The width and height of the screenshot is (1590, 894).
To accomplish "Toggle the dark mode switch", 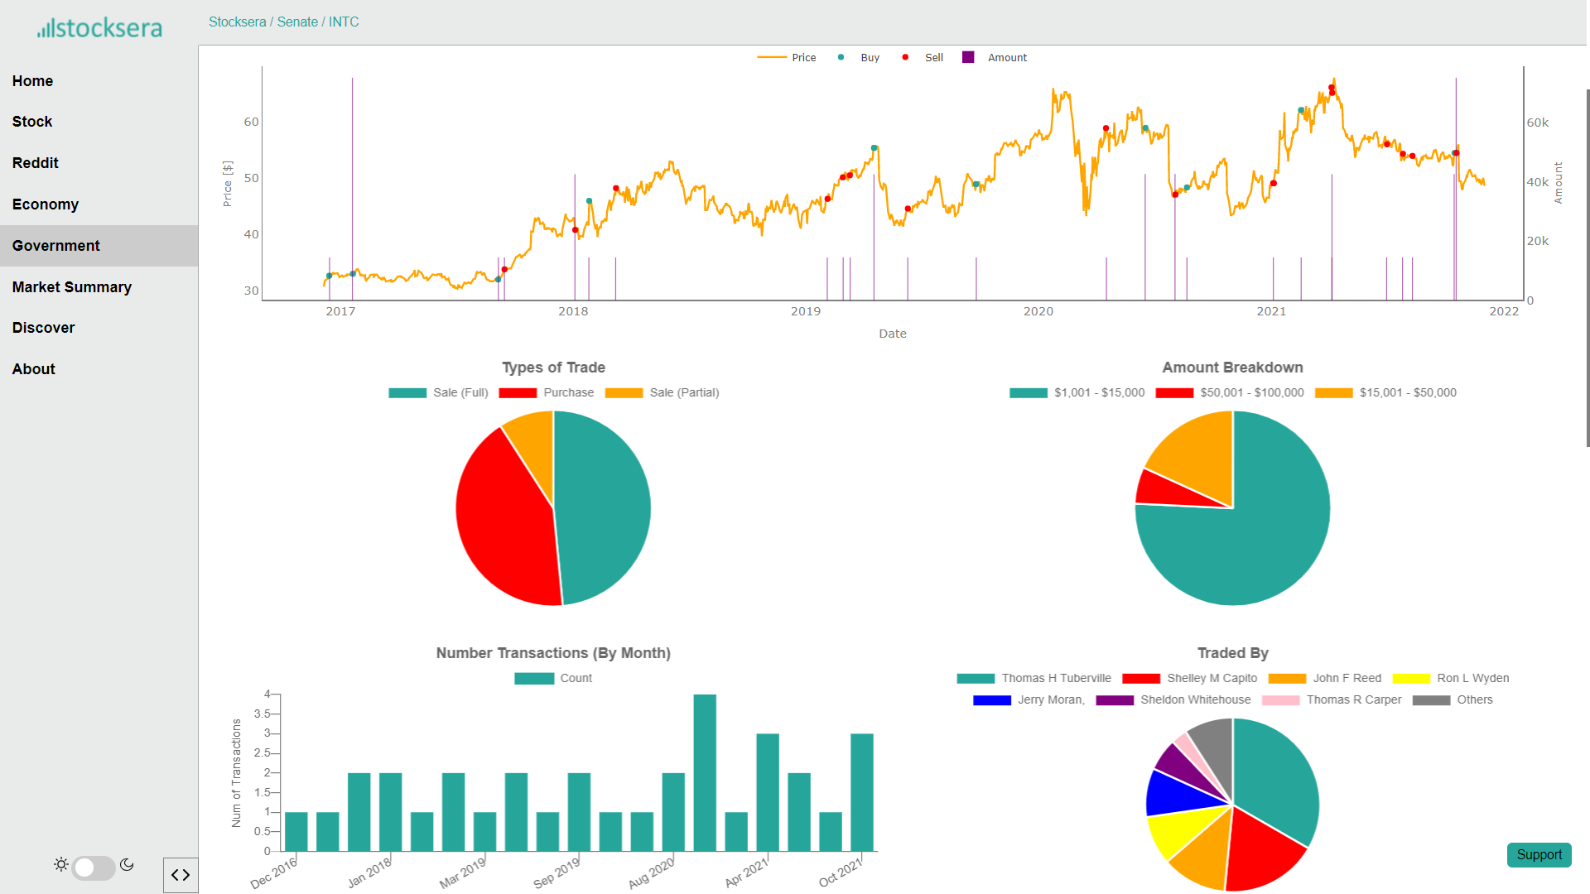I will click(93, 868).
